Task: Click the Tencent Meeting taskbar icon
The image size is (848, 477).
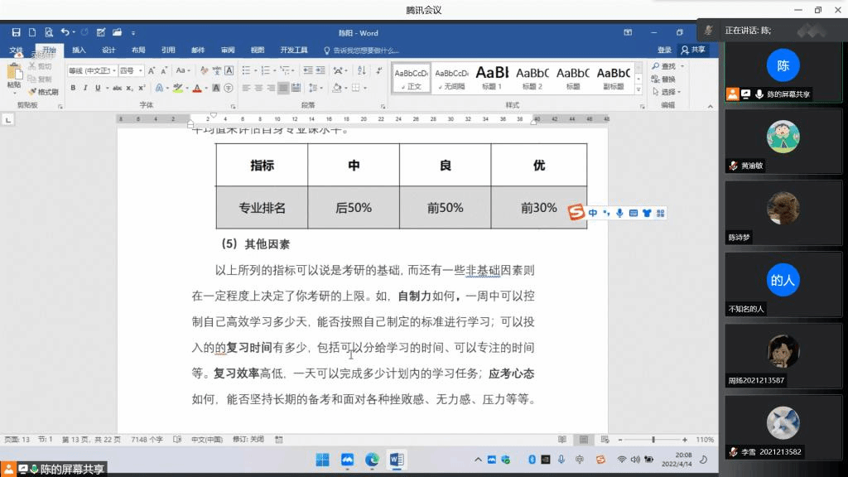Action: pos(347,460)
